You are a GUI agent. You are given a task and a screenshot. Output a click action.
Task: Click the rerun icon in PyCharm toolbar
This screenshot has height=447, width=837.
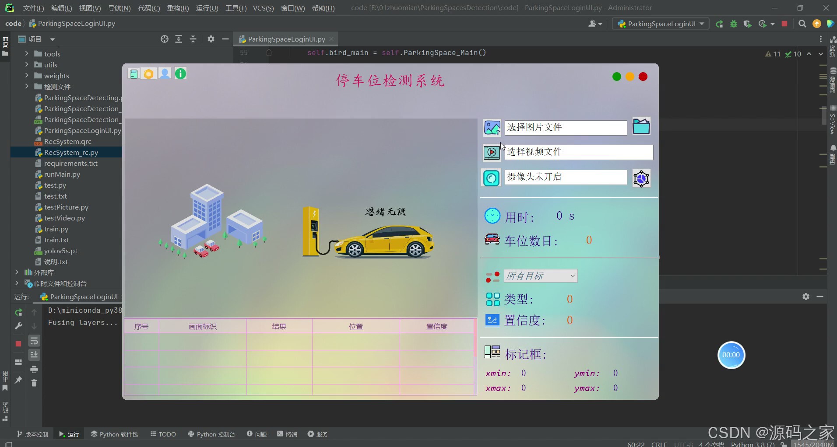pos(719,24)
